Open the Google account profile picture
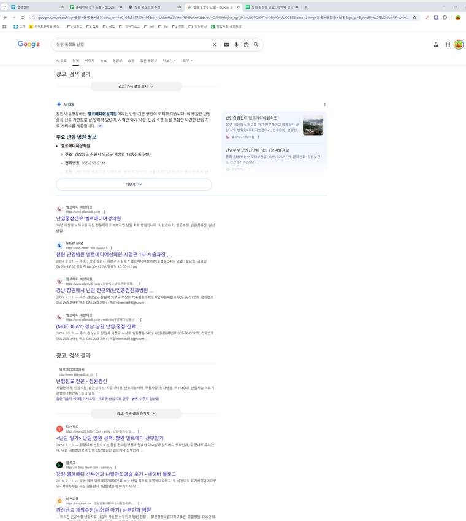This screenshot has height=521, width=466. 459,45
